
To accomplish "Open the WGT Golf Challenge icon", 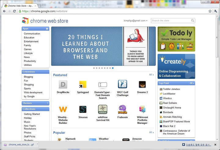I will point(123,84).
